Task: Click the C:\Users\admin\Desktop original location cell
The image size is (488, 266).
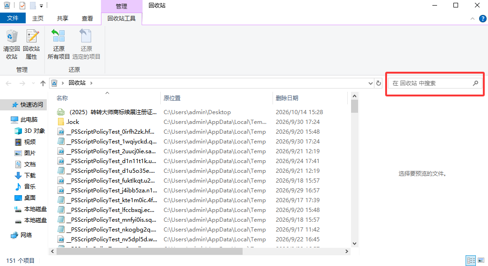Action: (x=197, y=112)
